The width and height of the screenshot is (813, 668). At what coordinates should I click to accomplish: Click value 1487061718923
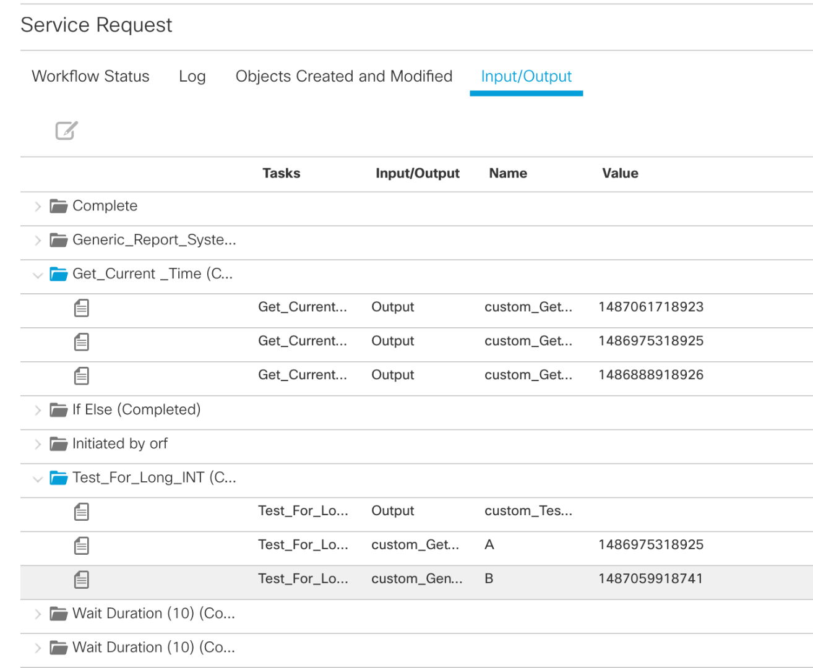[651, 307]
